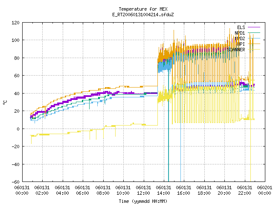273x205 pixels.
Task: Click the x-axis tick 060131 00:00
Action: click(22, 190)
